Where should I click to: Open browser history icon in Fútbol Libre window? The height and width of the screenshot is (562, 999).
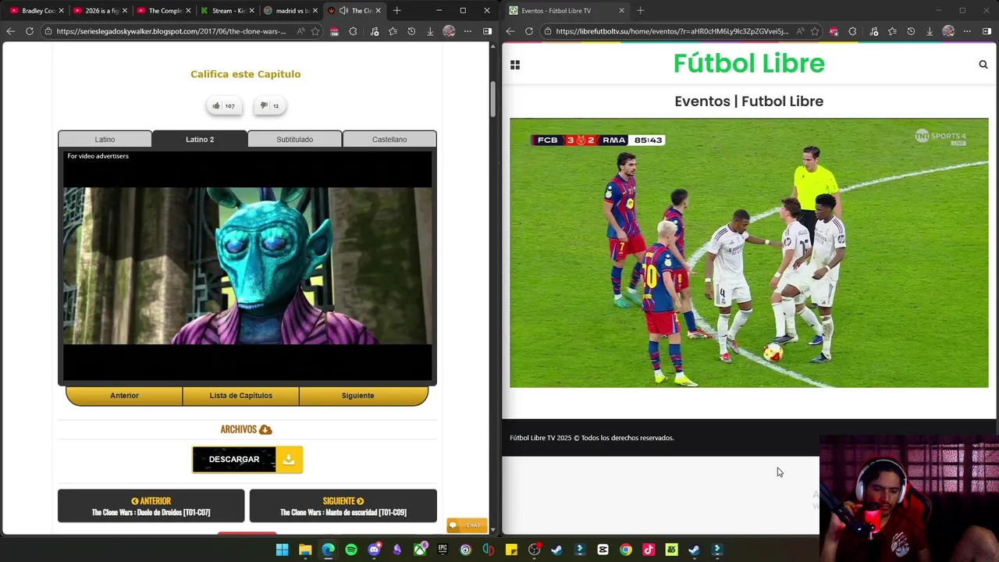(911, 31)
